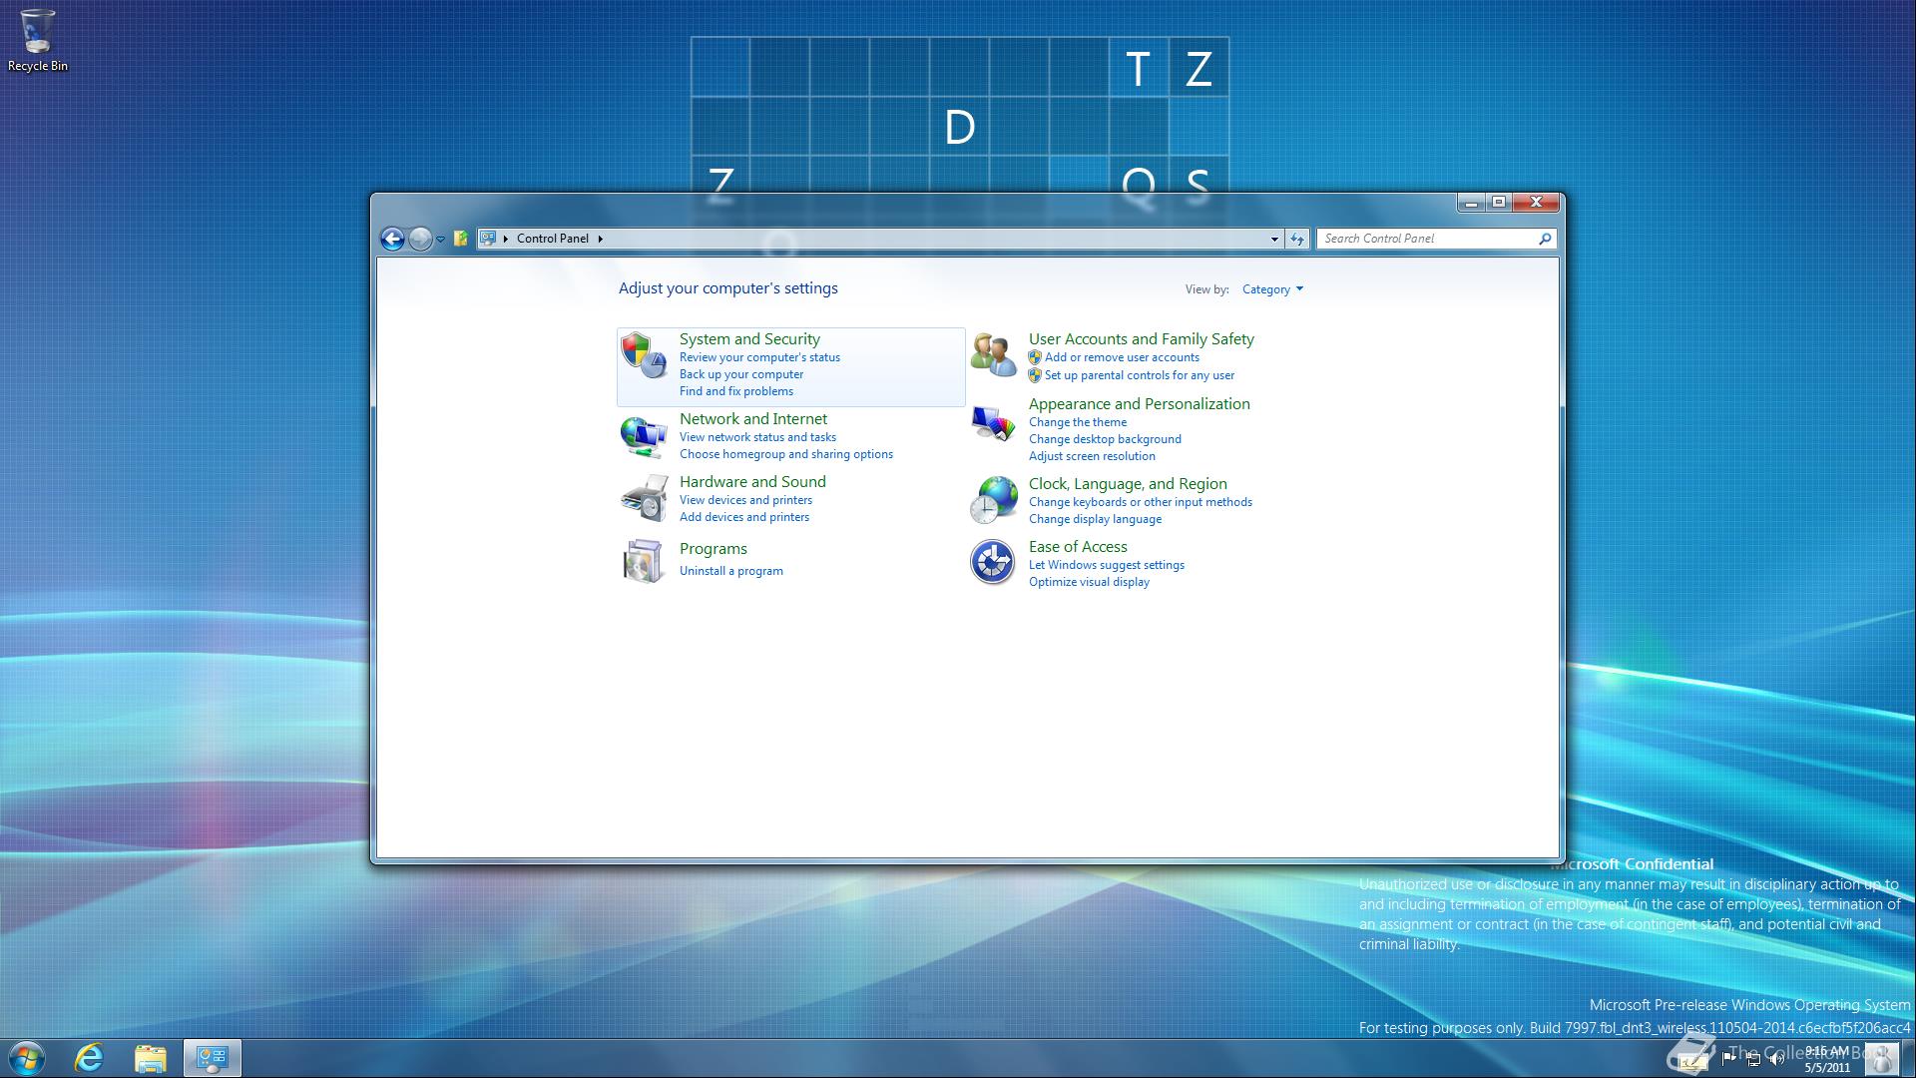The width and height of the screenshot is (1916, 1078).
Task: Expand the arrow before Control Panel breadcrumb
Action: (x=506, y=239)
